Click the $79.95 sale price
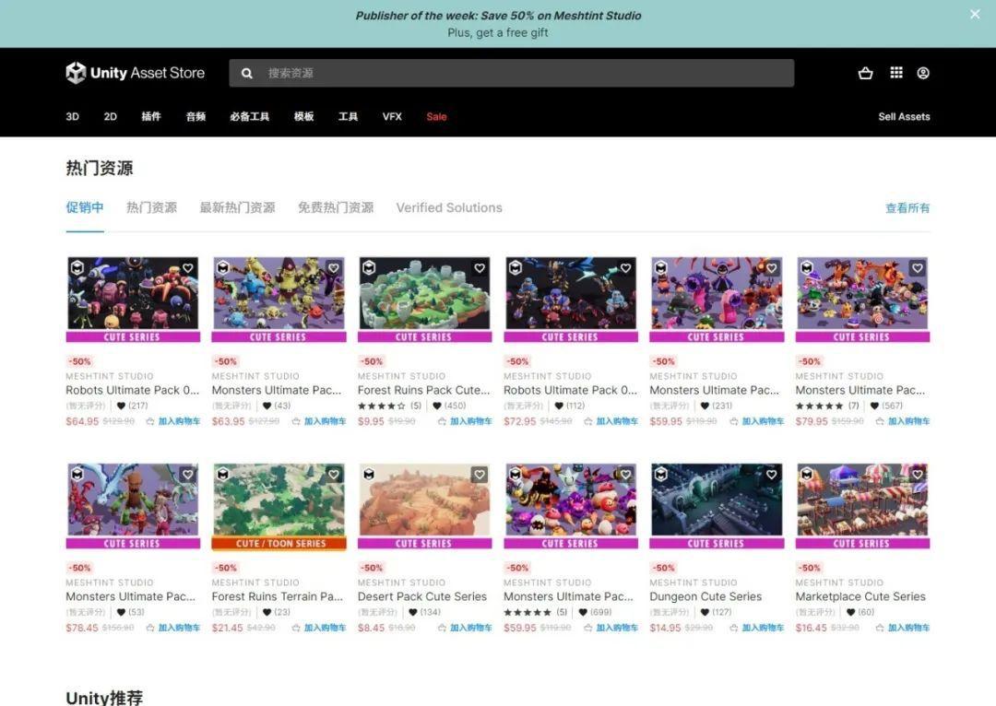 812,421
